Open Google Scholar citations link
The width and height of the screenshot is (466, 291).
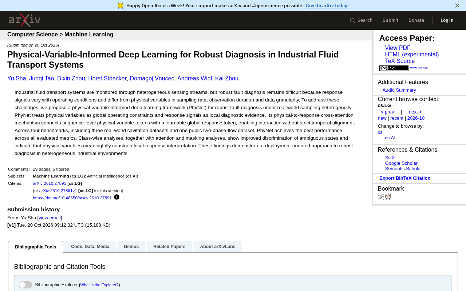[401, 163]
